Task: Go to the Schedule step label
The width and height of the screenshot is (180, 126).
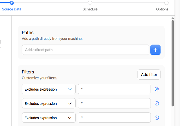Action: click(90, 9)
